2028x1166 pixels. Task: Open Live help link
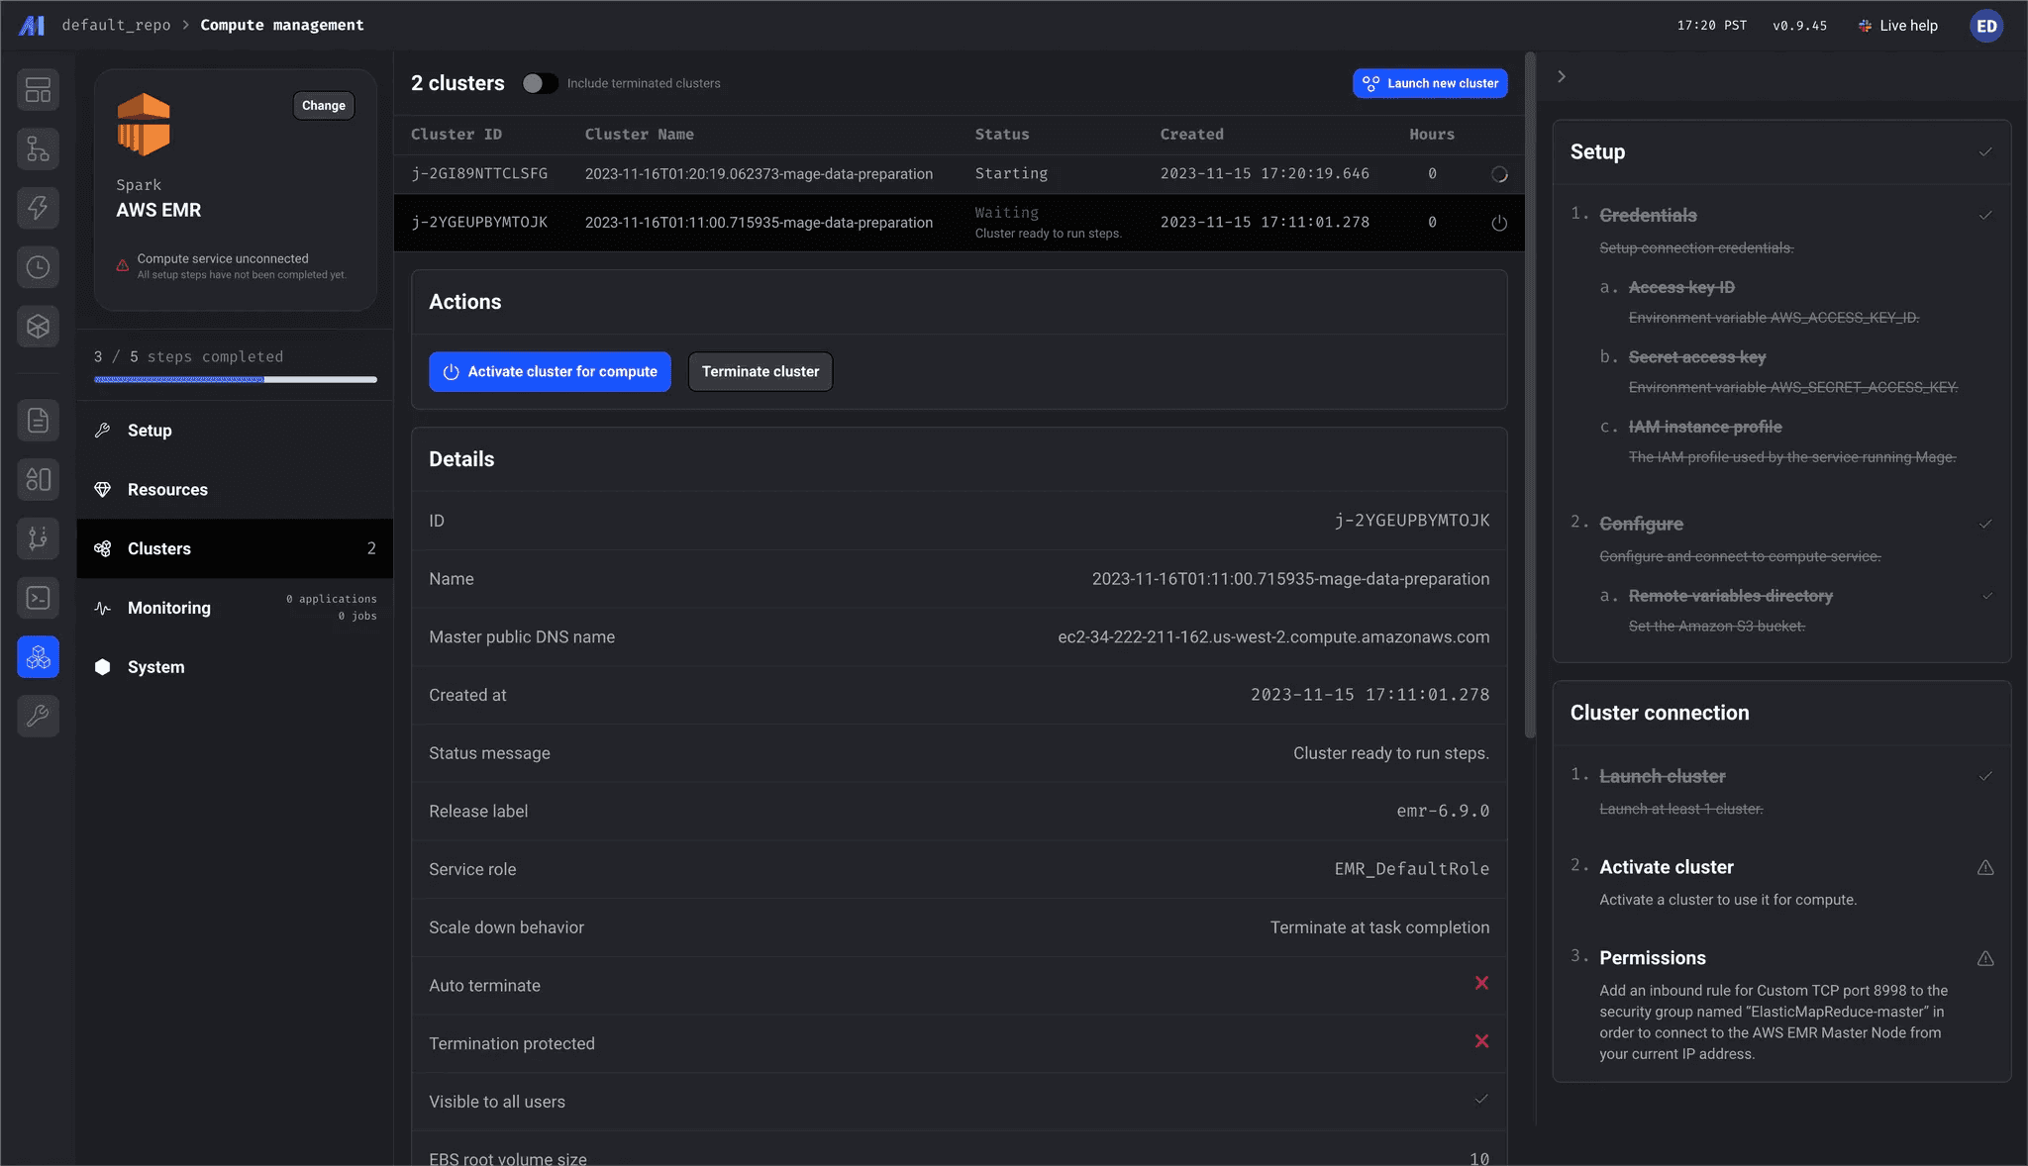1897,26
